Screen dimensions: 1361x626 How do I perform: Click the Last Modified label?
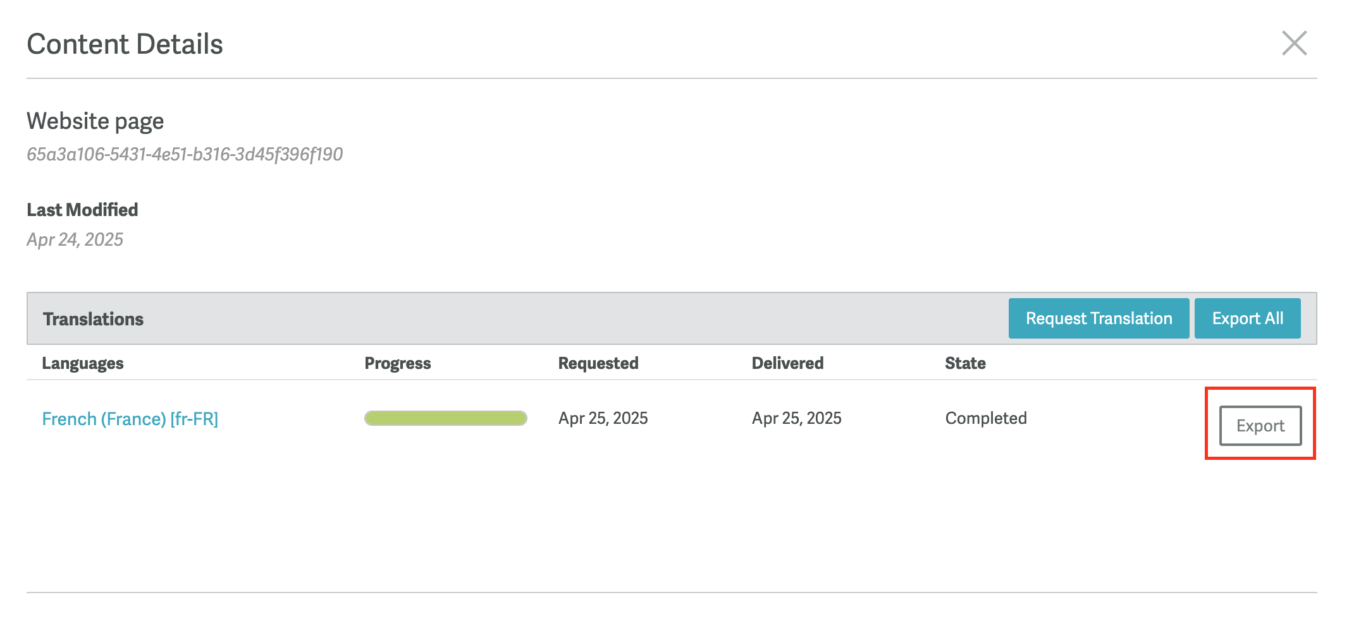[82, 210]
